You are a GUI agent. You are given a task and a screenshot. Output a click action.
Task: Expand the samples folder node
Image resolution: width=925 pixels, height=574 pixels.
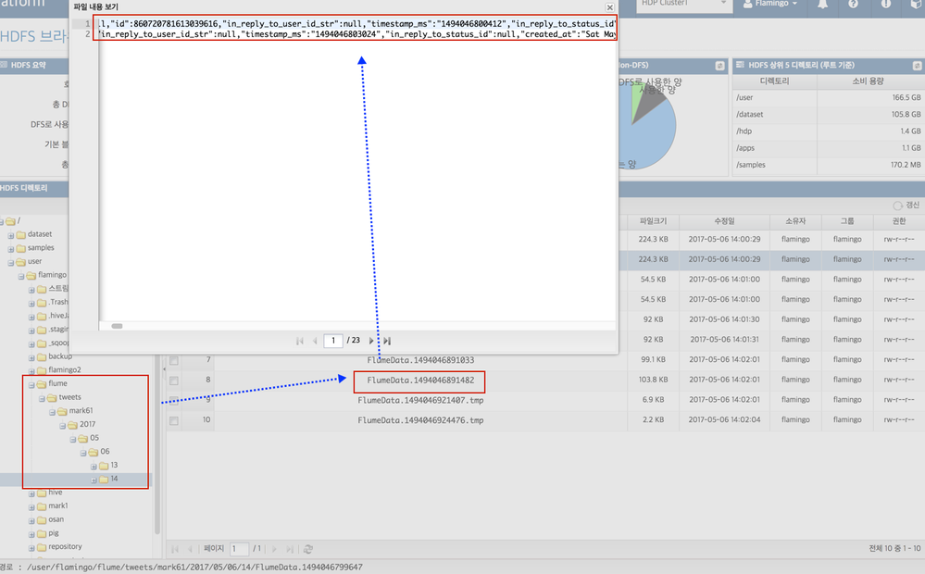10,248
